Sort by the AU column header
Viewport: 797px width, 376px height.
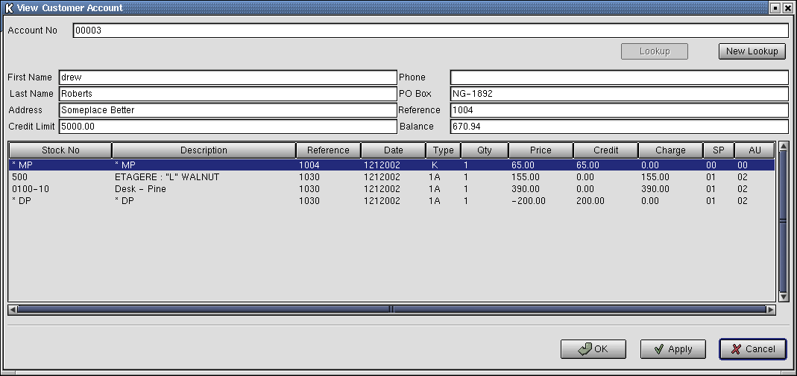click(755, 150)
